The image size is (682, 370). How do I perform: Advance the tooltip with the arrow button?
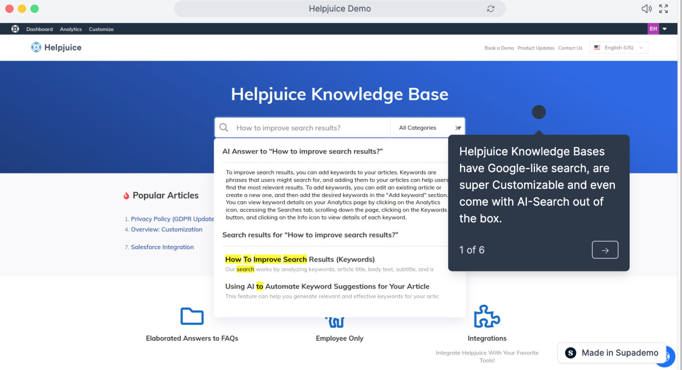click(605, 250)
